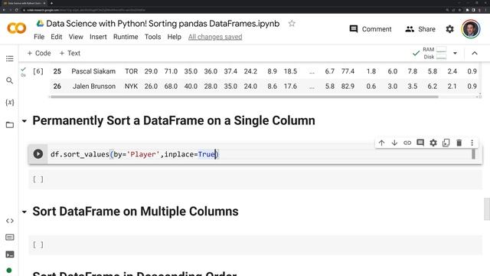Click the vertical page scrollbar thumb
The image size is (490, 276).
pos(487,209)
